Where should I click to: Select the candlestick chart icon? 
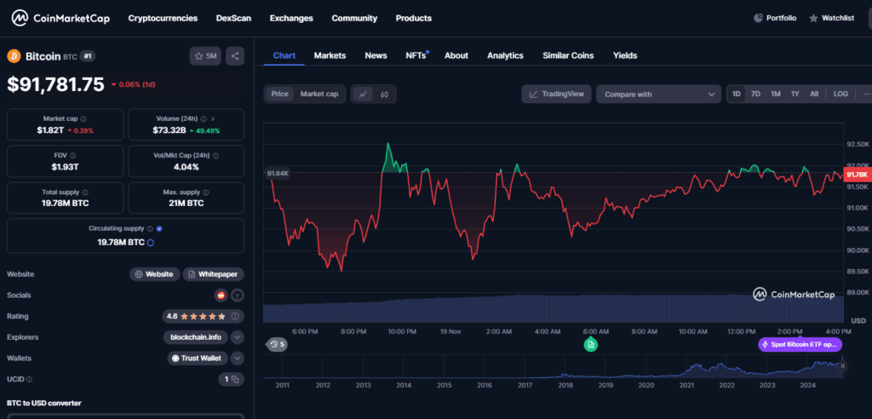coord(384,94)
